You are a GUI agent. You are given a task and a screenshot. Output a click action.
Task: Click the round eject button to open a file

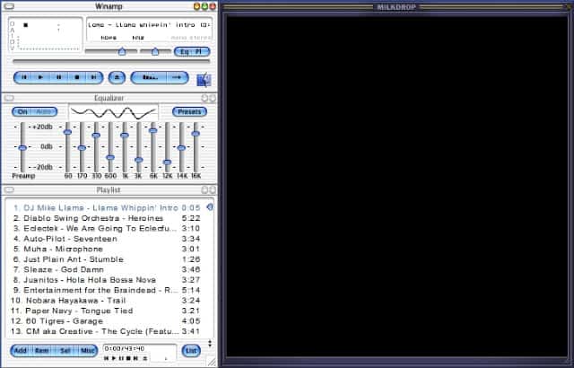coord(117,77)
